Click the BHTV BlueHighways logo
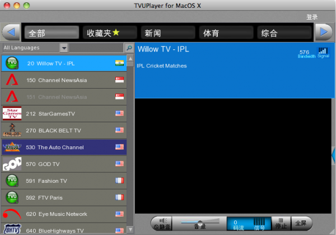The image size is (336, 235). pos(12,229)
